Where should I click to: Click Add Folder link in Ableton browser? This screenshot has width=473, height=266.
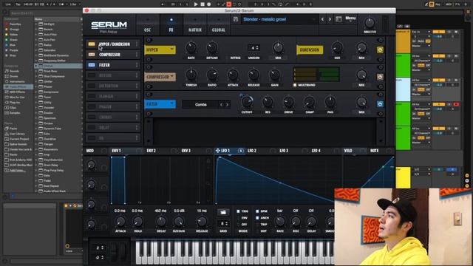pyautogui.click(x=17, y=171)
